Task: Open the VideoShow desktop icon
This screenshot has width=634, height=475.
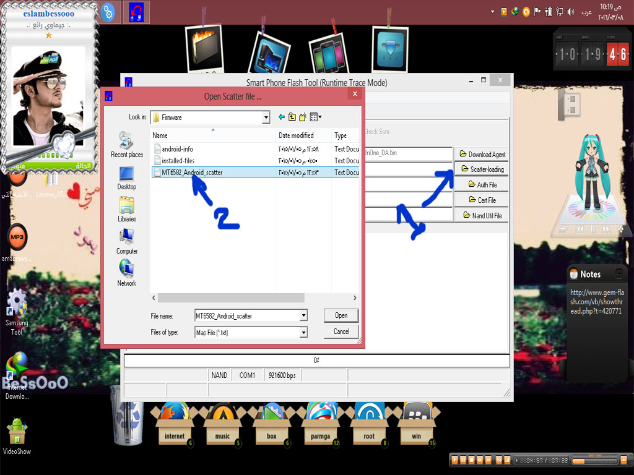Action: 17,436
